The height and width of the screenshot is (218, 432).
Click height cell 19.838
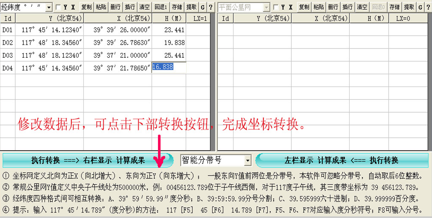point(169,42)
